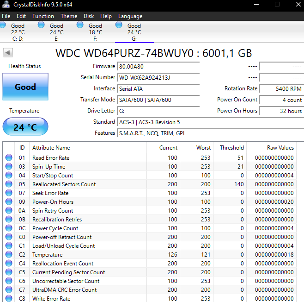304x302 pixels.
Task: Click worst value 121 in Temperature row
Action: (206, 255)
